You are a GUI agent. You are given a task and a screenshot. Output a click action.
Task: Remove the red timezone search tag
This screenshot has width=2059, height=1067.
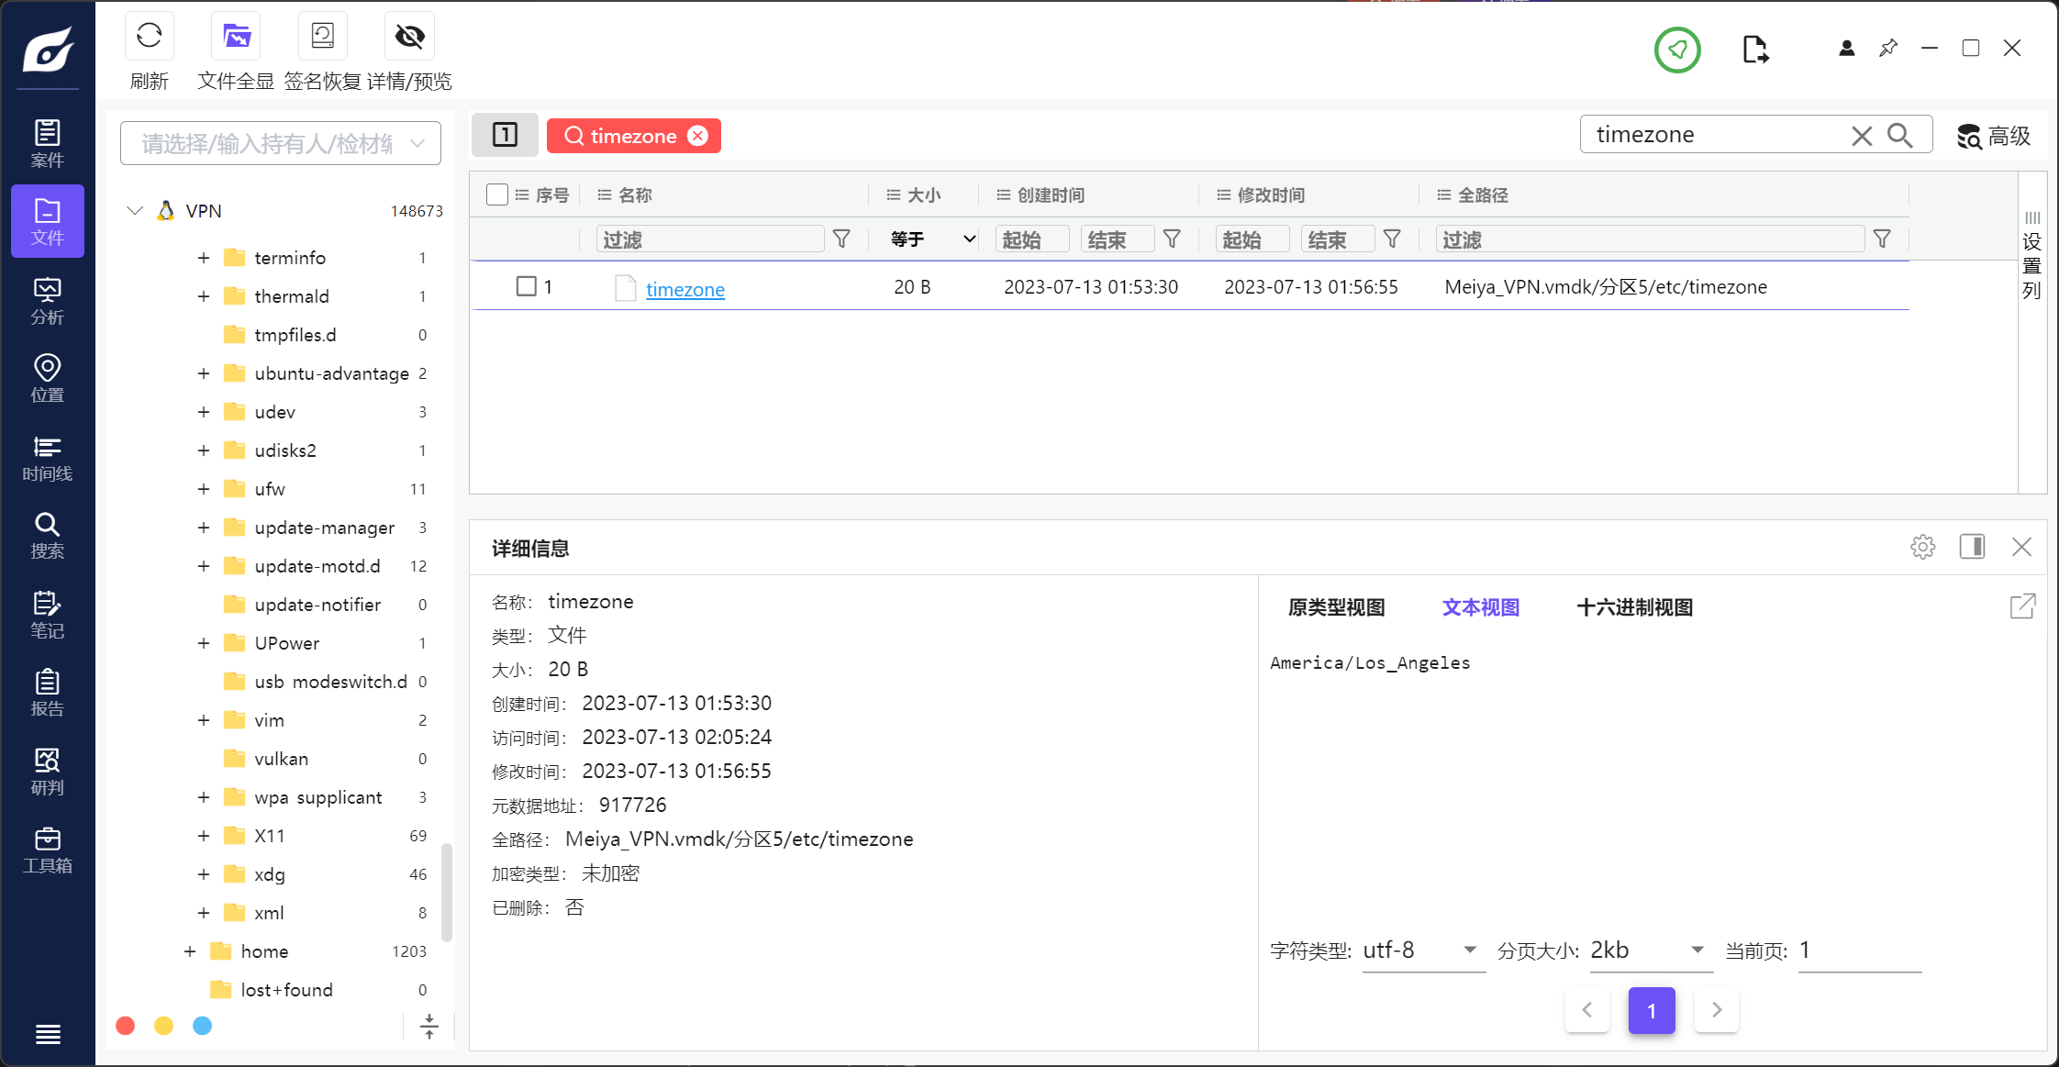[698, 136]
